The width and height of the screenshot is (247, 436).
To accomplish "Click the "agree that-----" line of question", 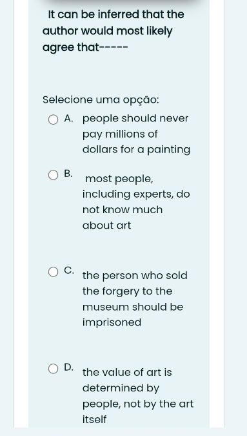I will click(x=85, y=48).
